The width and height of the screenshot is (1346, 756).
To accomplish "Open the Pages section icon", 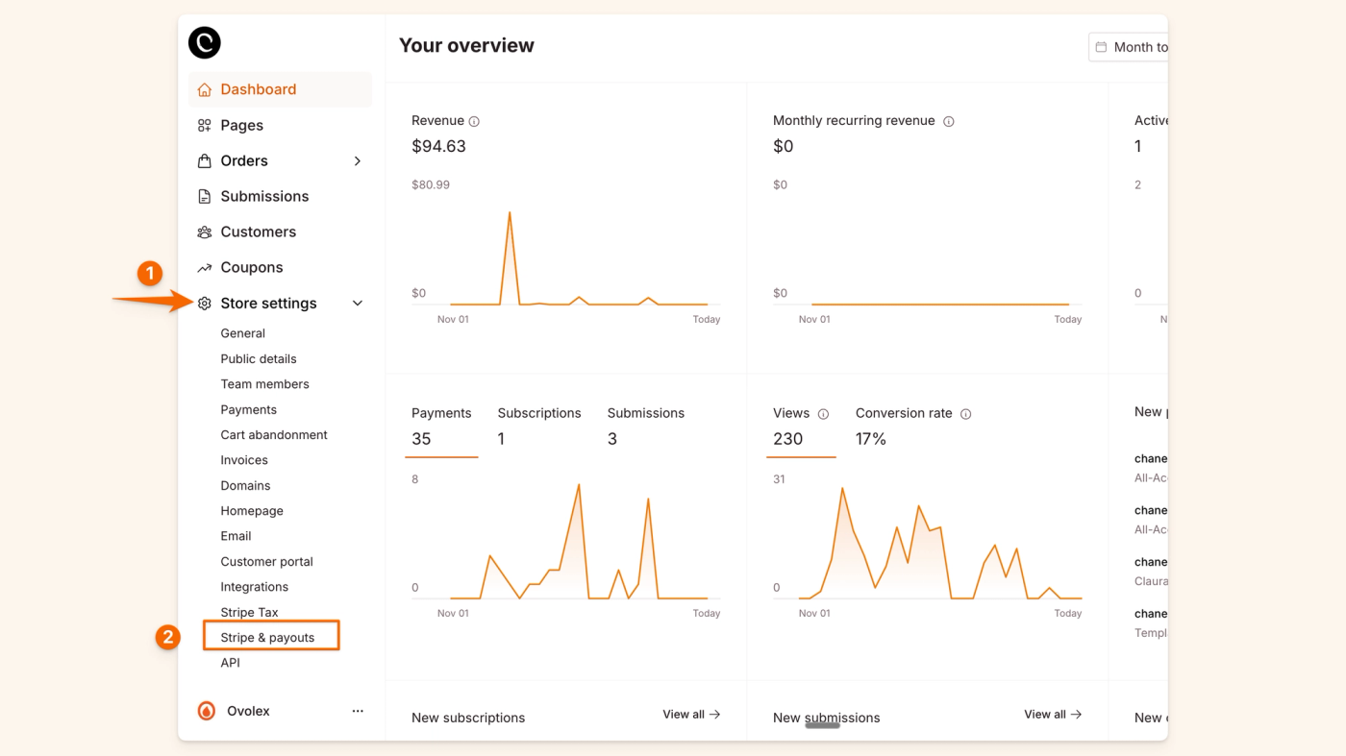I will [204, 125].
